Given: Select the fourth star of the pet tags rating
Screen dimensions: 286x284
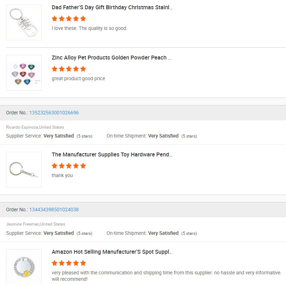Looking at the screenshot, I should 76,69.
